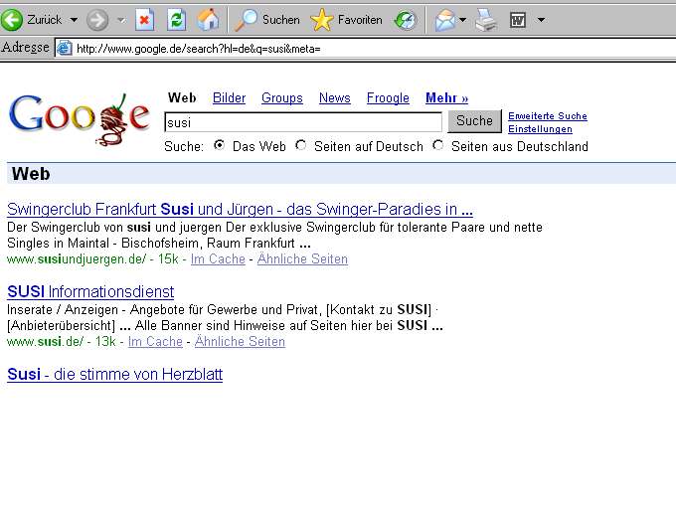Open the mail envelope dropdown arrow

[x=462, y=19]
